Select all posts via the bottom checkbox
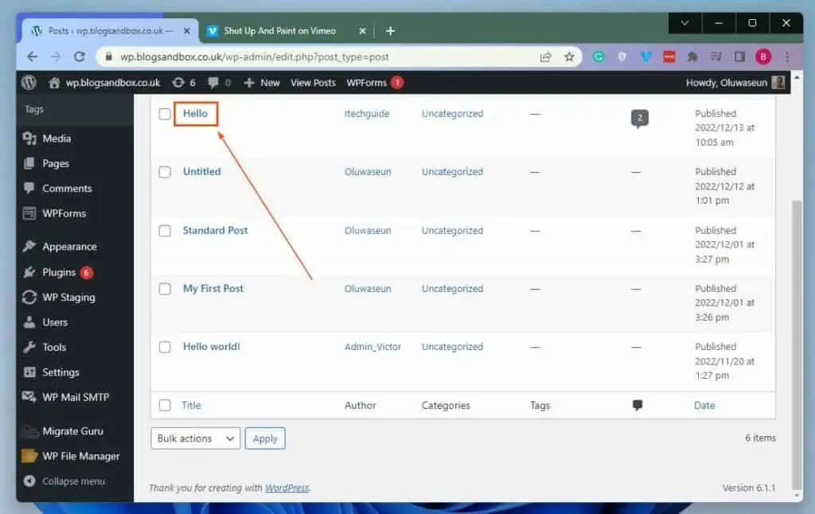The width and height of the screenshot is (815, 514). pos(165,405)
